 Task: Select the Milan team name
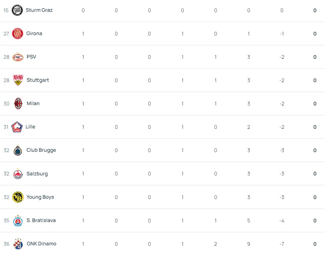tap(33, 104)
